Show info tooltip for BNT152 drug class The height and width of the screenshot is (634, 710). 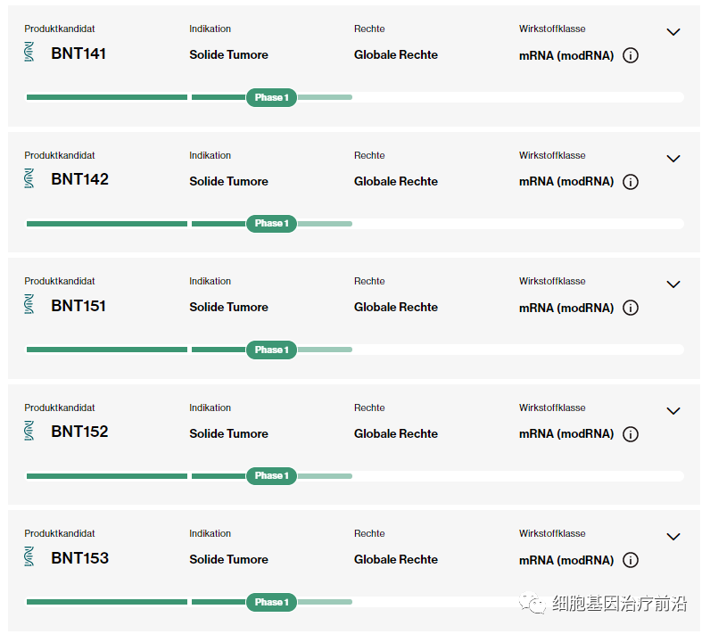pos(631,434)
